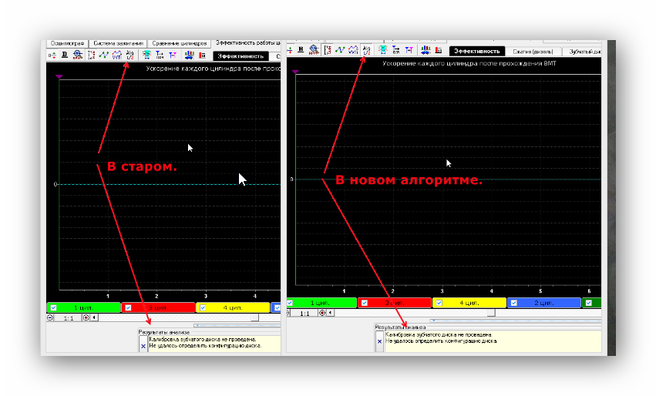This screenshot has width=656, height=396.
Task: Toggle the dark green cylinder checkbox in right window
Action: click(589, 303)
